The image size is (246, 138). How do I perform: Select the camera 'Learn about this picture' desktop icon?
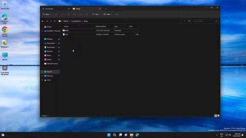(5, 70)
